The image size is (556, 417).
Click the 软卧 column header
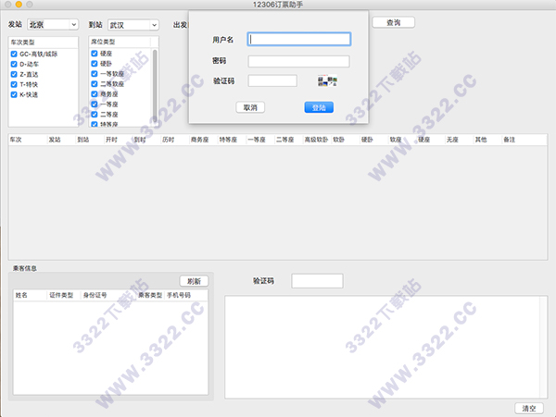(345, 140)
